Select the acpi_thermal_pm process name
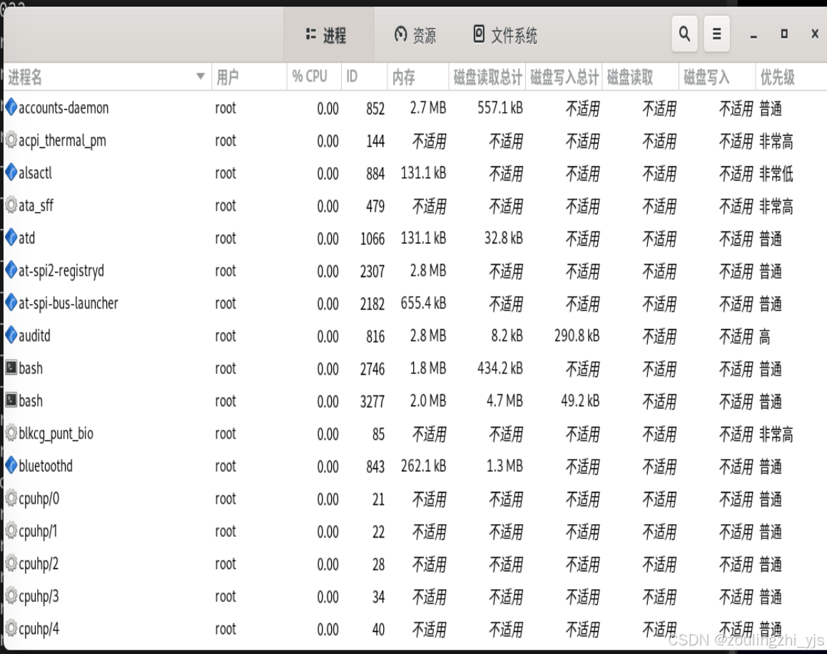This screenshot has width=827, height=654. click(62, 141)
